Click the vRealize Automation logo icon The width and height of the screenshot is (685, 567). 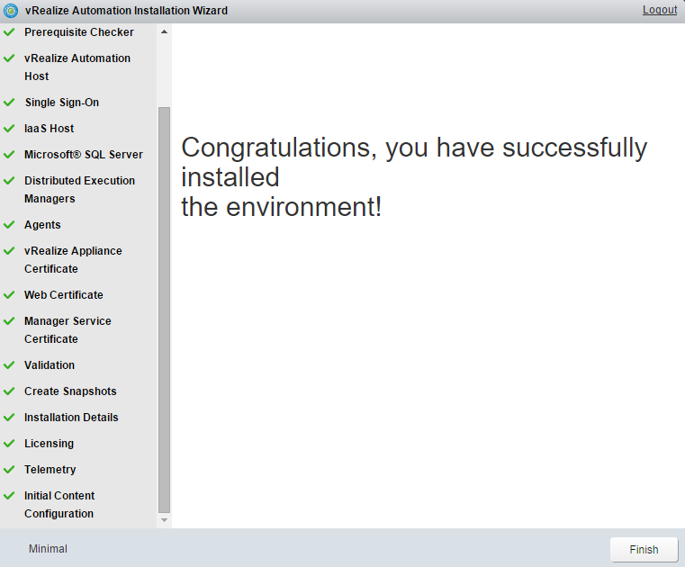11,11
